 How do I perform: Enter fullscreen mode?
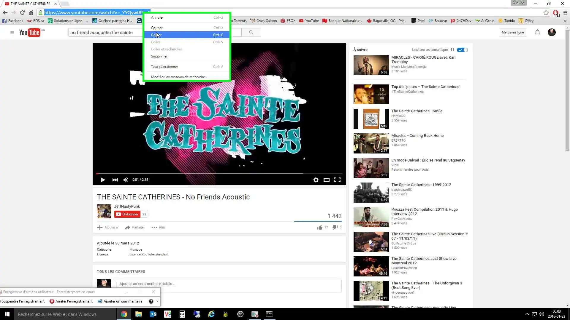point(337,180)
